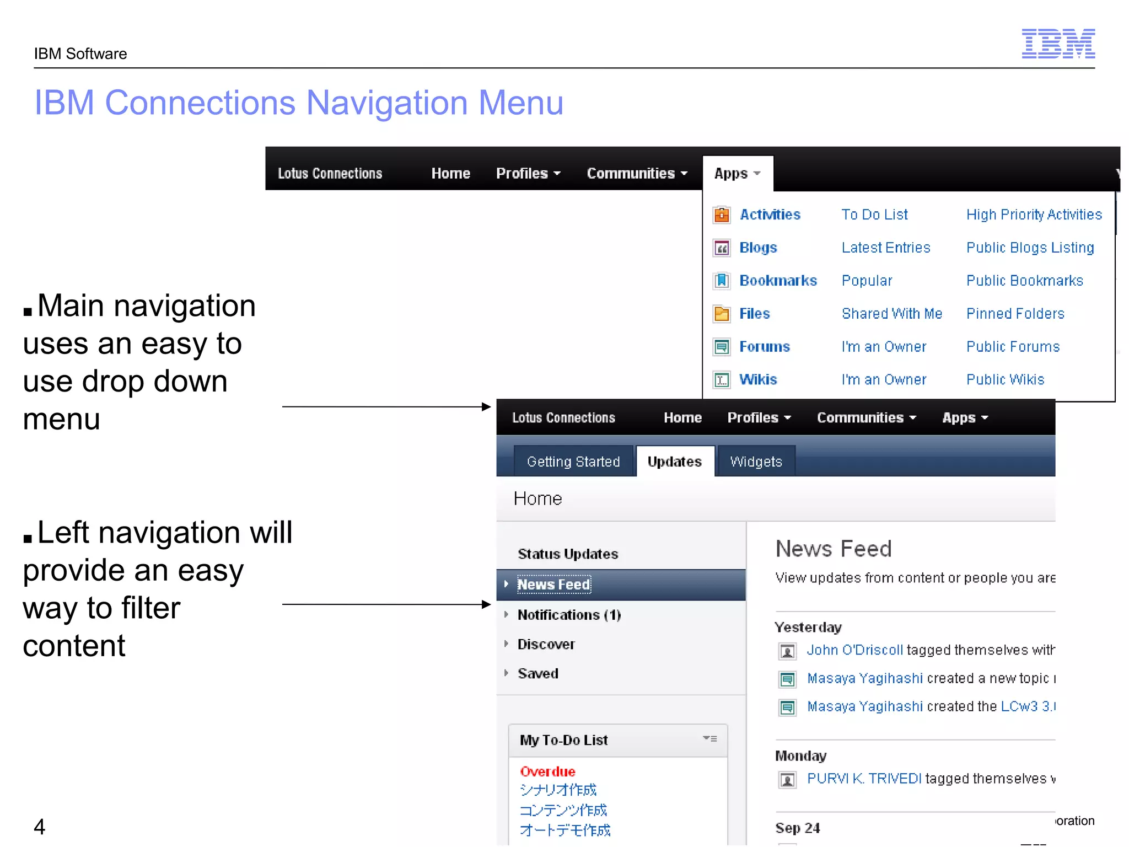Image resolution: width=1129 pixels, height=847 pixels.
Task: Click Lotus Connections in the upper navigation bar
Action: (x=330, y=174)
